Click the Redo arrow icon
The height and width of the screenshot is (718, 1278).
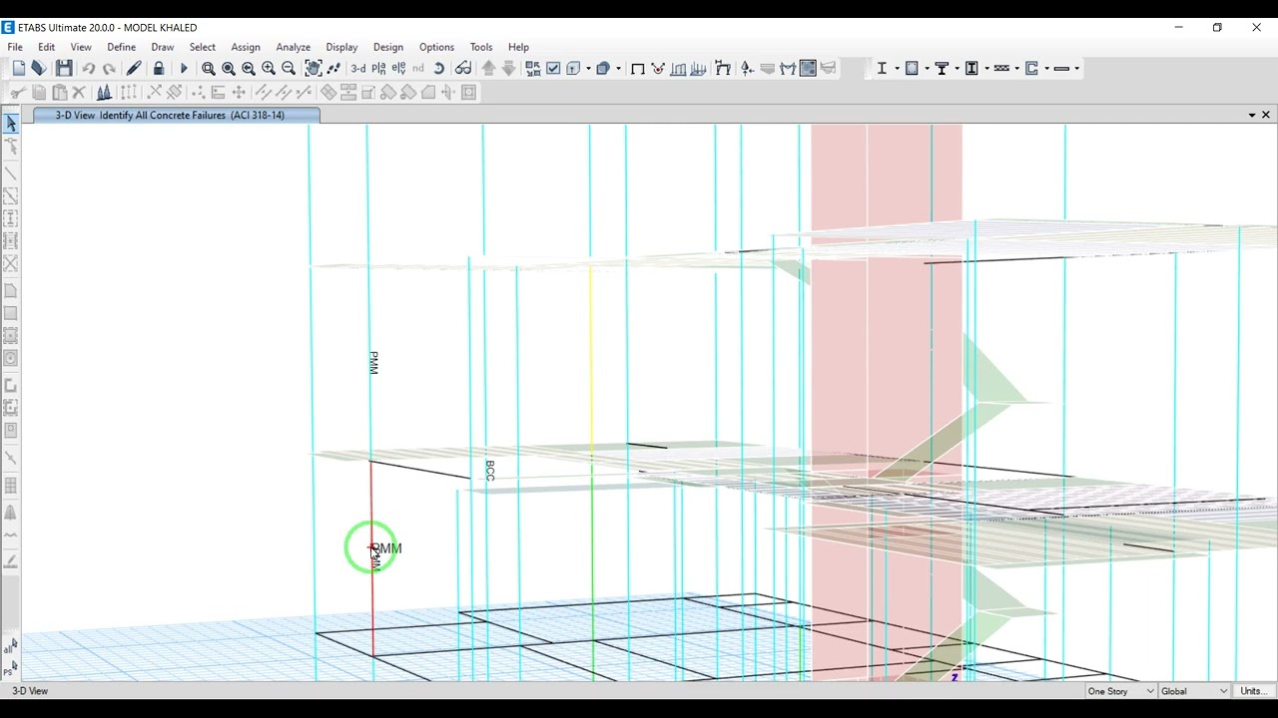pos(109,68)
